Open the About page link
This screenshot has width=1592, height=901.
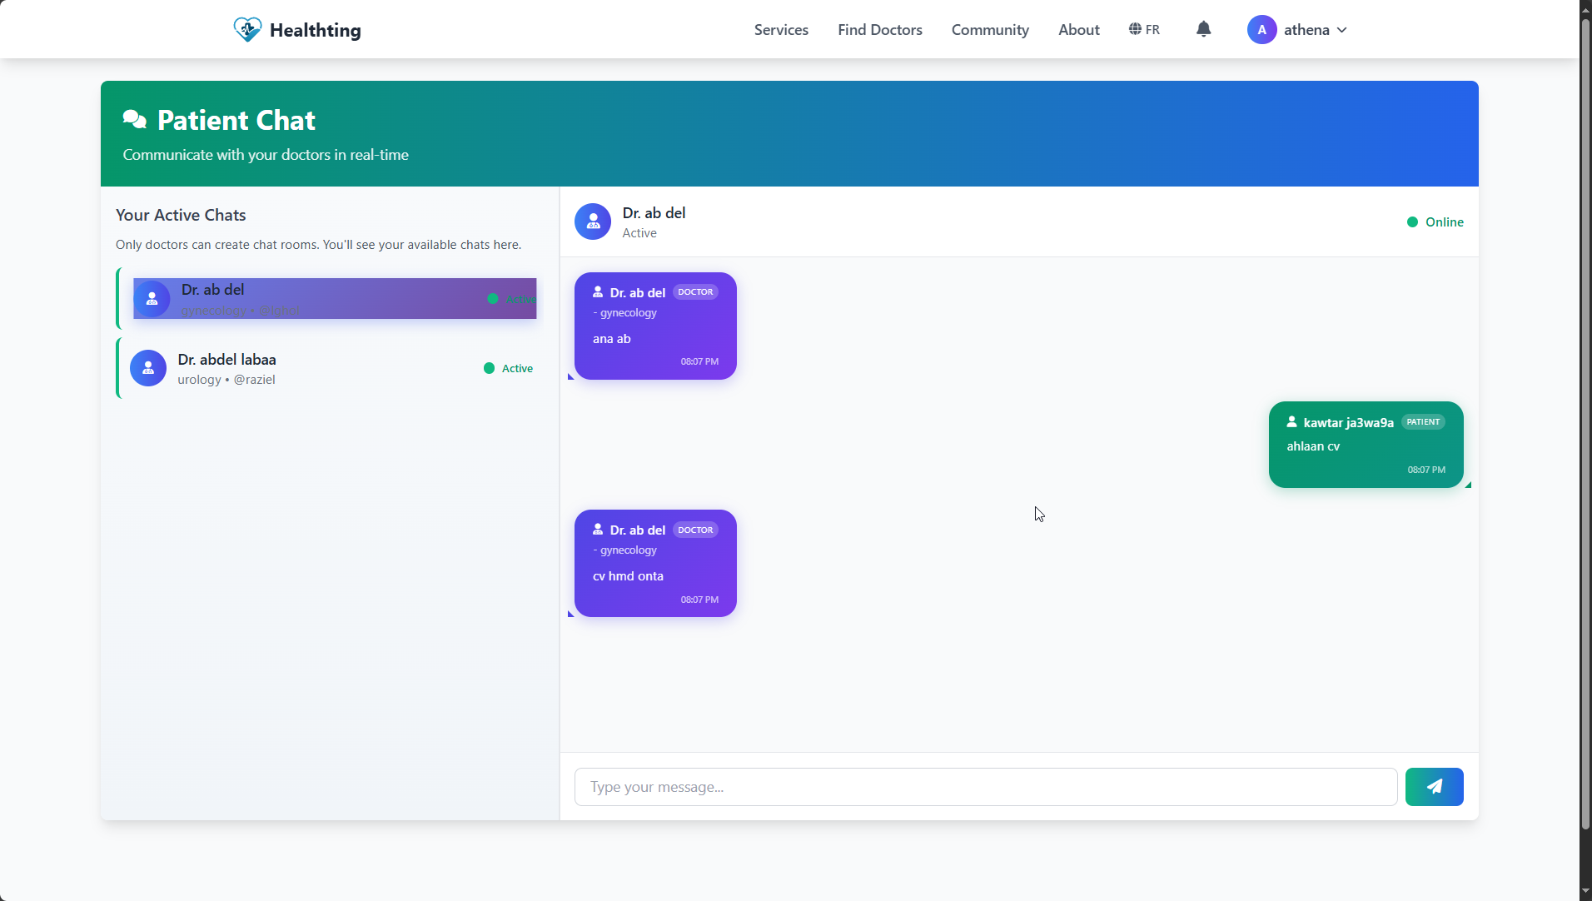click(x=1079, y=29)
